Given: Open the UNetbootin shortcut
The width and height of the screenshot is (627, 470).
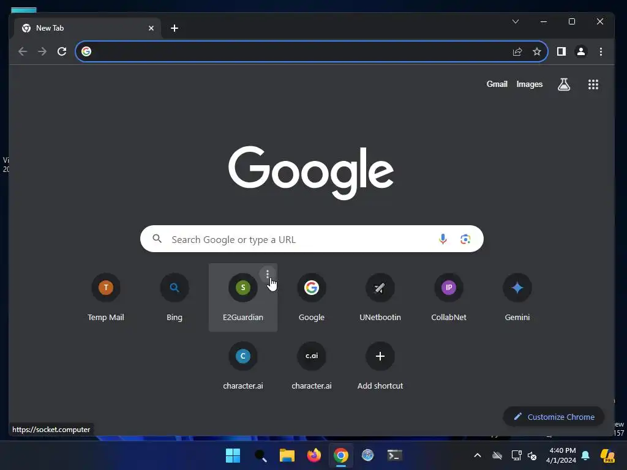Looking at the screenshot, I should tap(380, 297).
